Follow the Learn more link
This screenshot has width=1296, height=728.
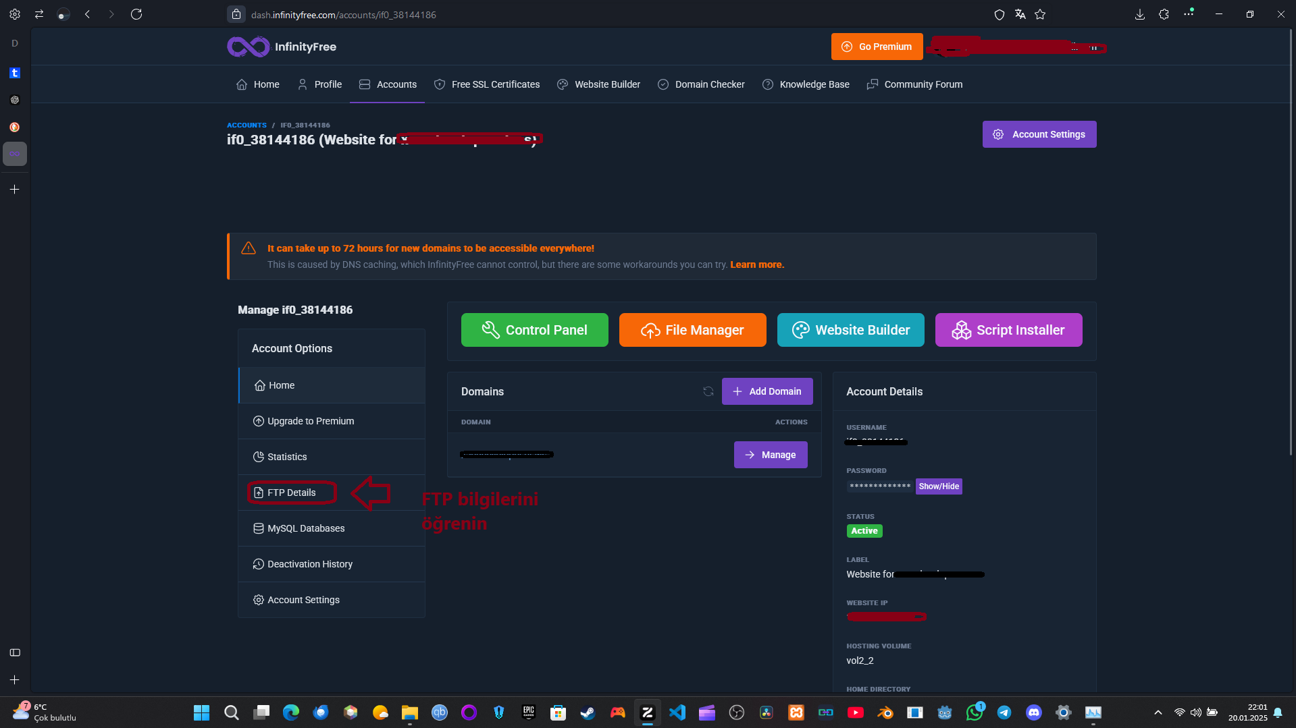click(757, 264)
